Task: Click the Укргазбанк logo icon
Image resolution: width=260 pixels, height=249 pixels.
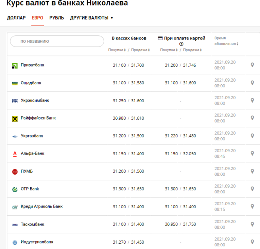Action: 15,137
